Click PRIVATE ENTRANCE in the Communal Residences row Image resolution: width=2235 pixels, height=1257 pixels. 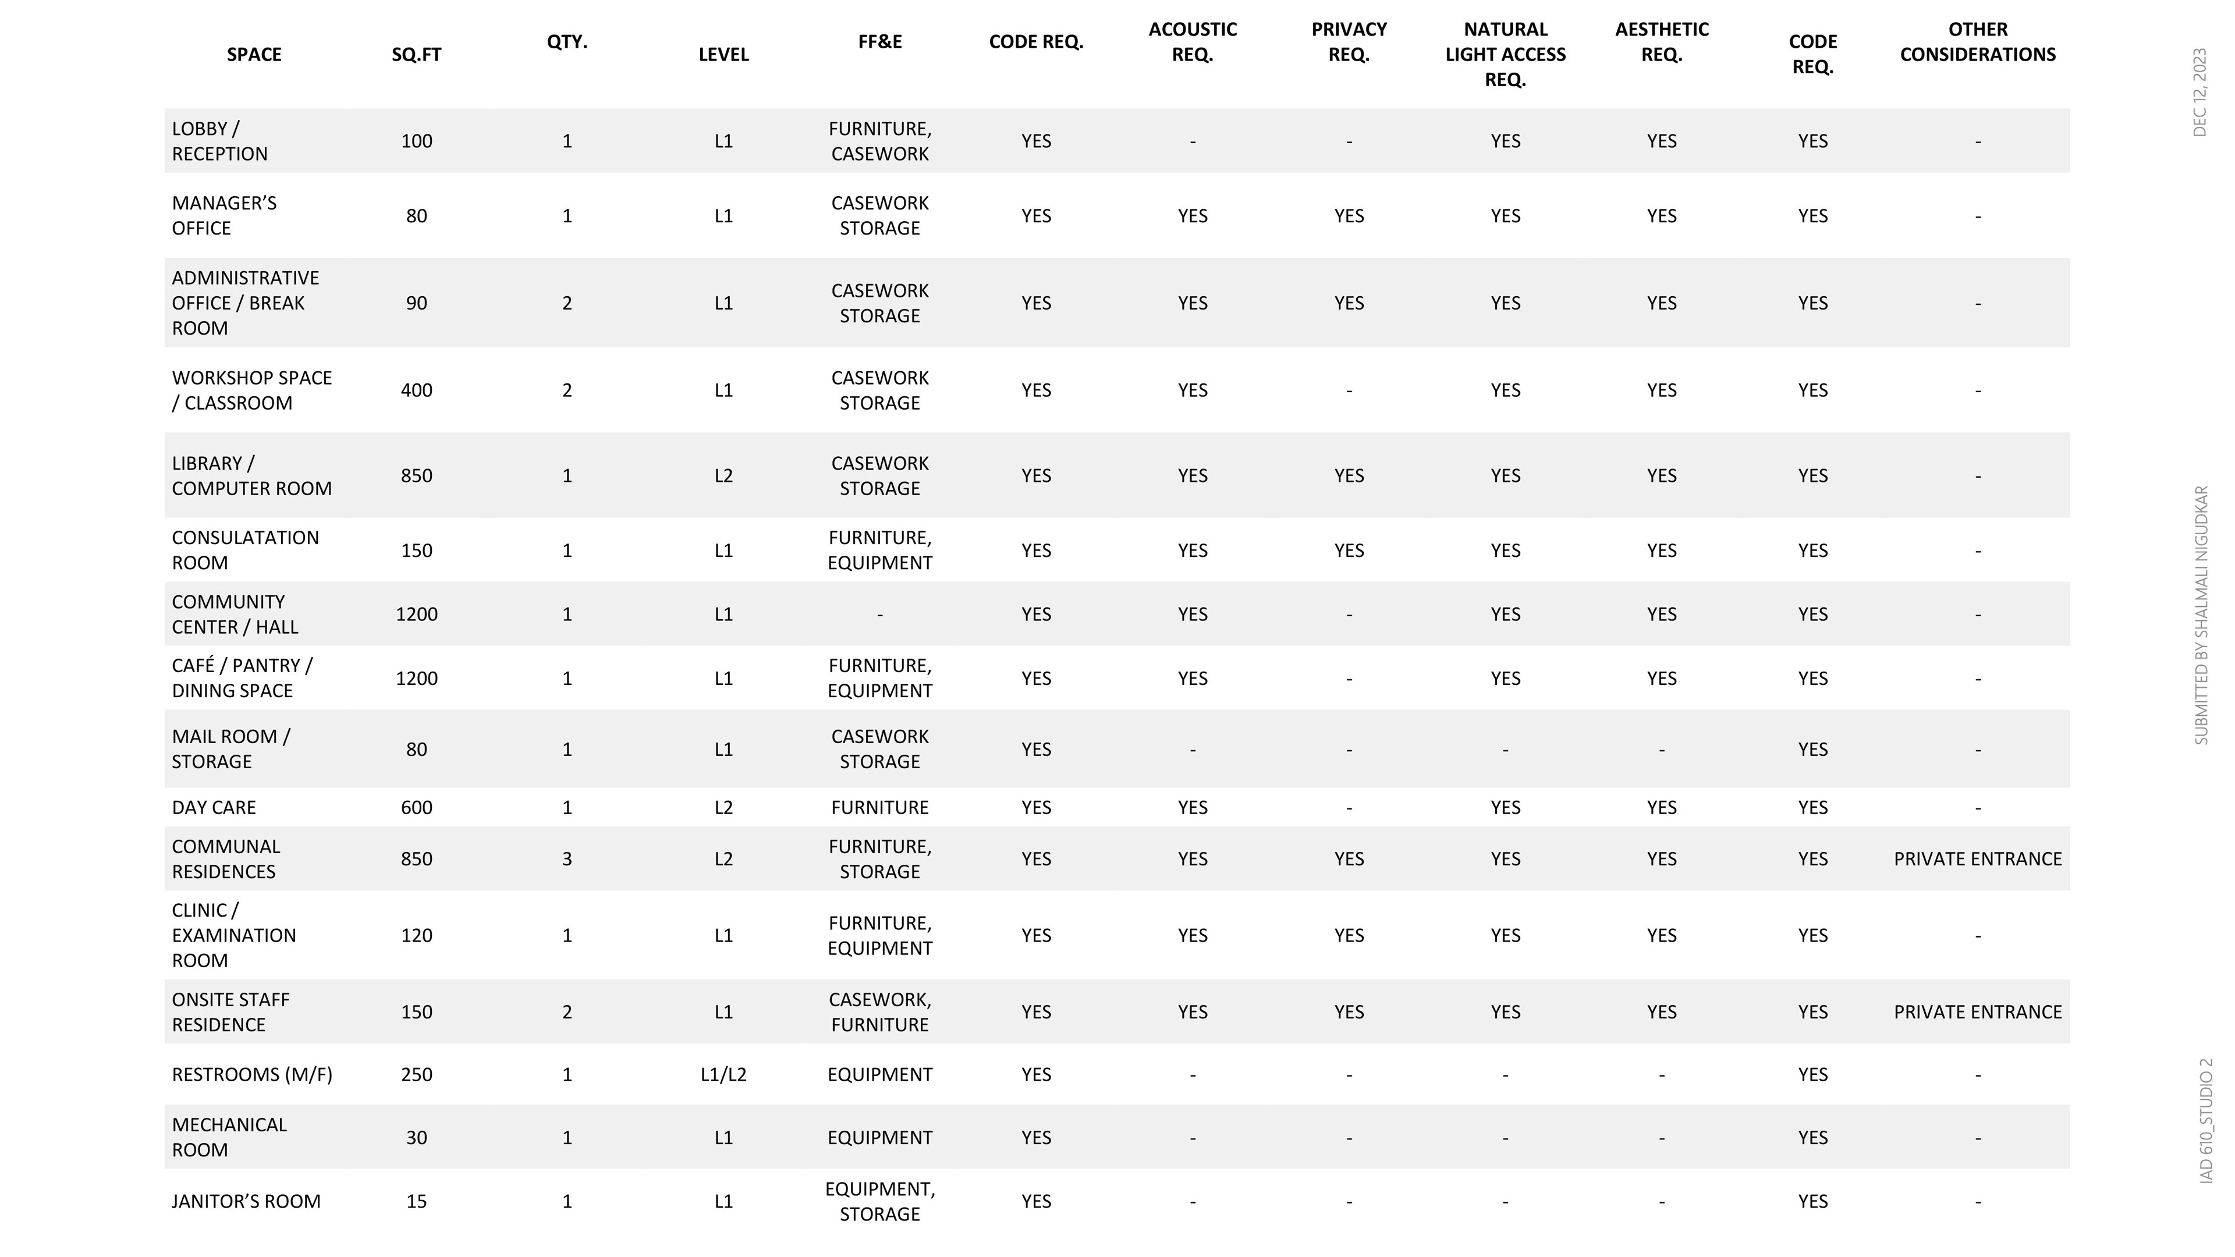[x=1977, y=859]
